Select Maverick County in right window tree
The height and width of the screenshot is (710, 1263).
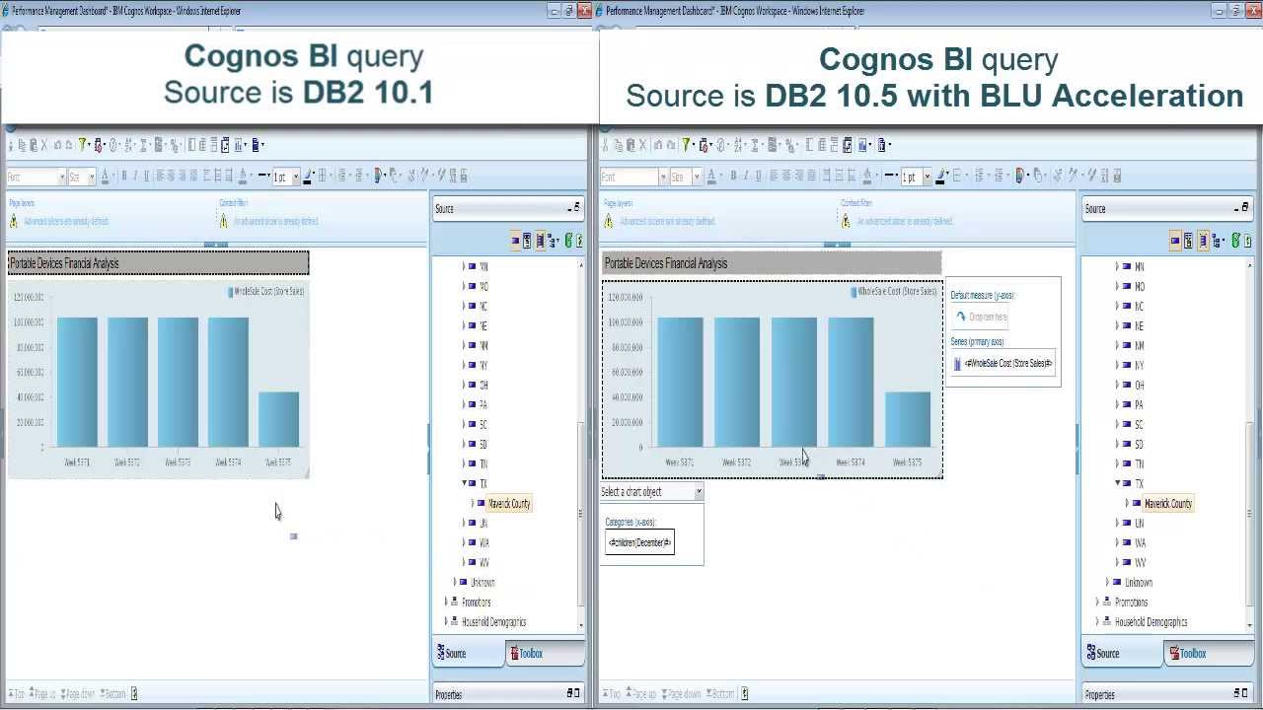pyautogui.click(x=1168, y=503)
